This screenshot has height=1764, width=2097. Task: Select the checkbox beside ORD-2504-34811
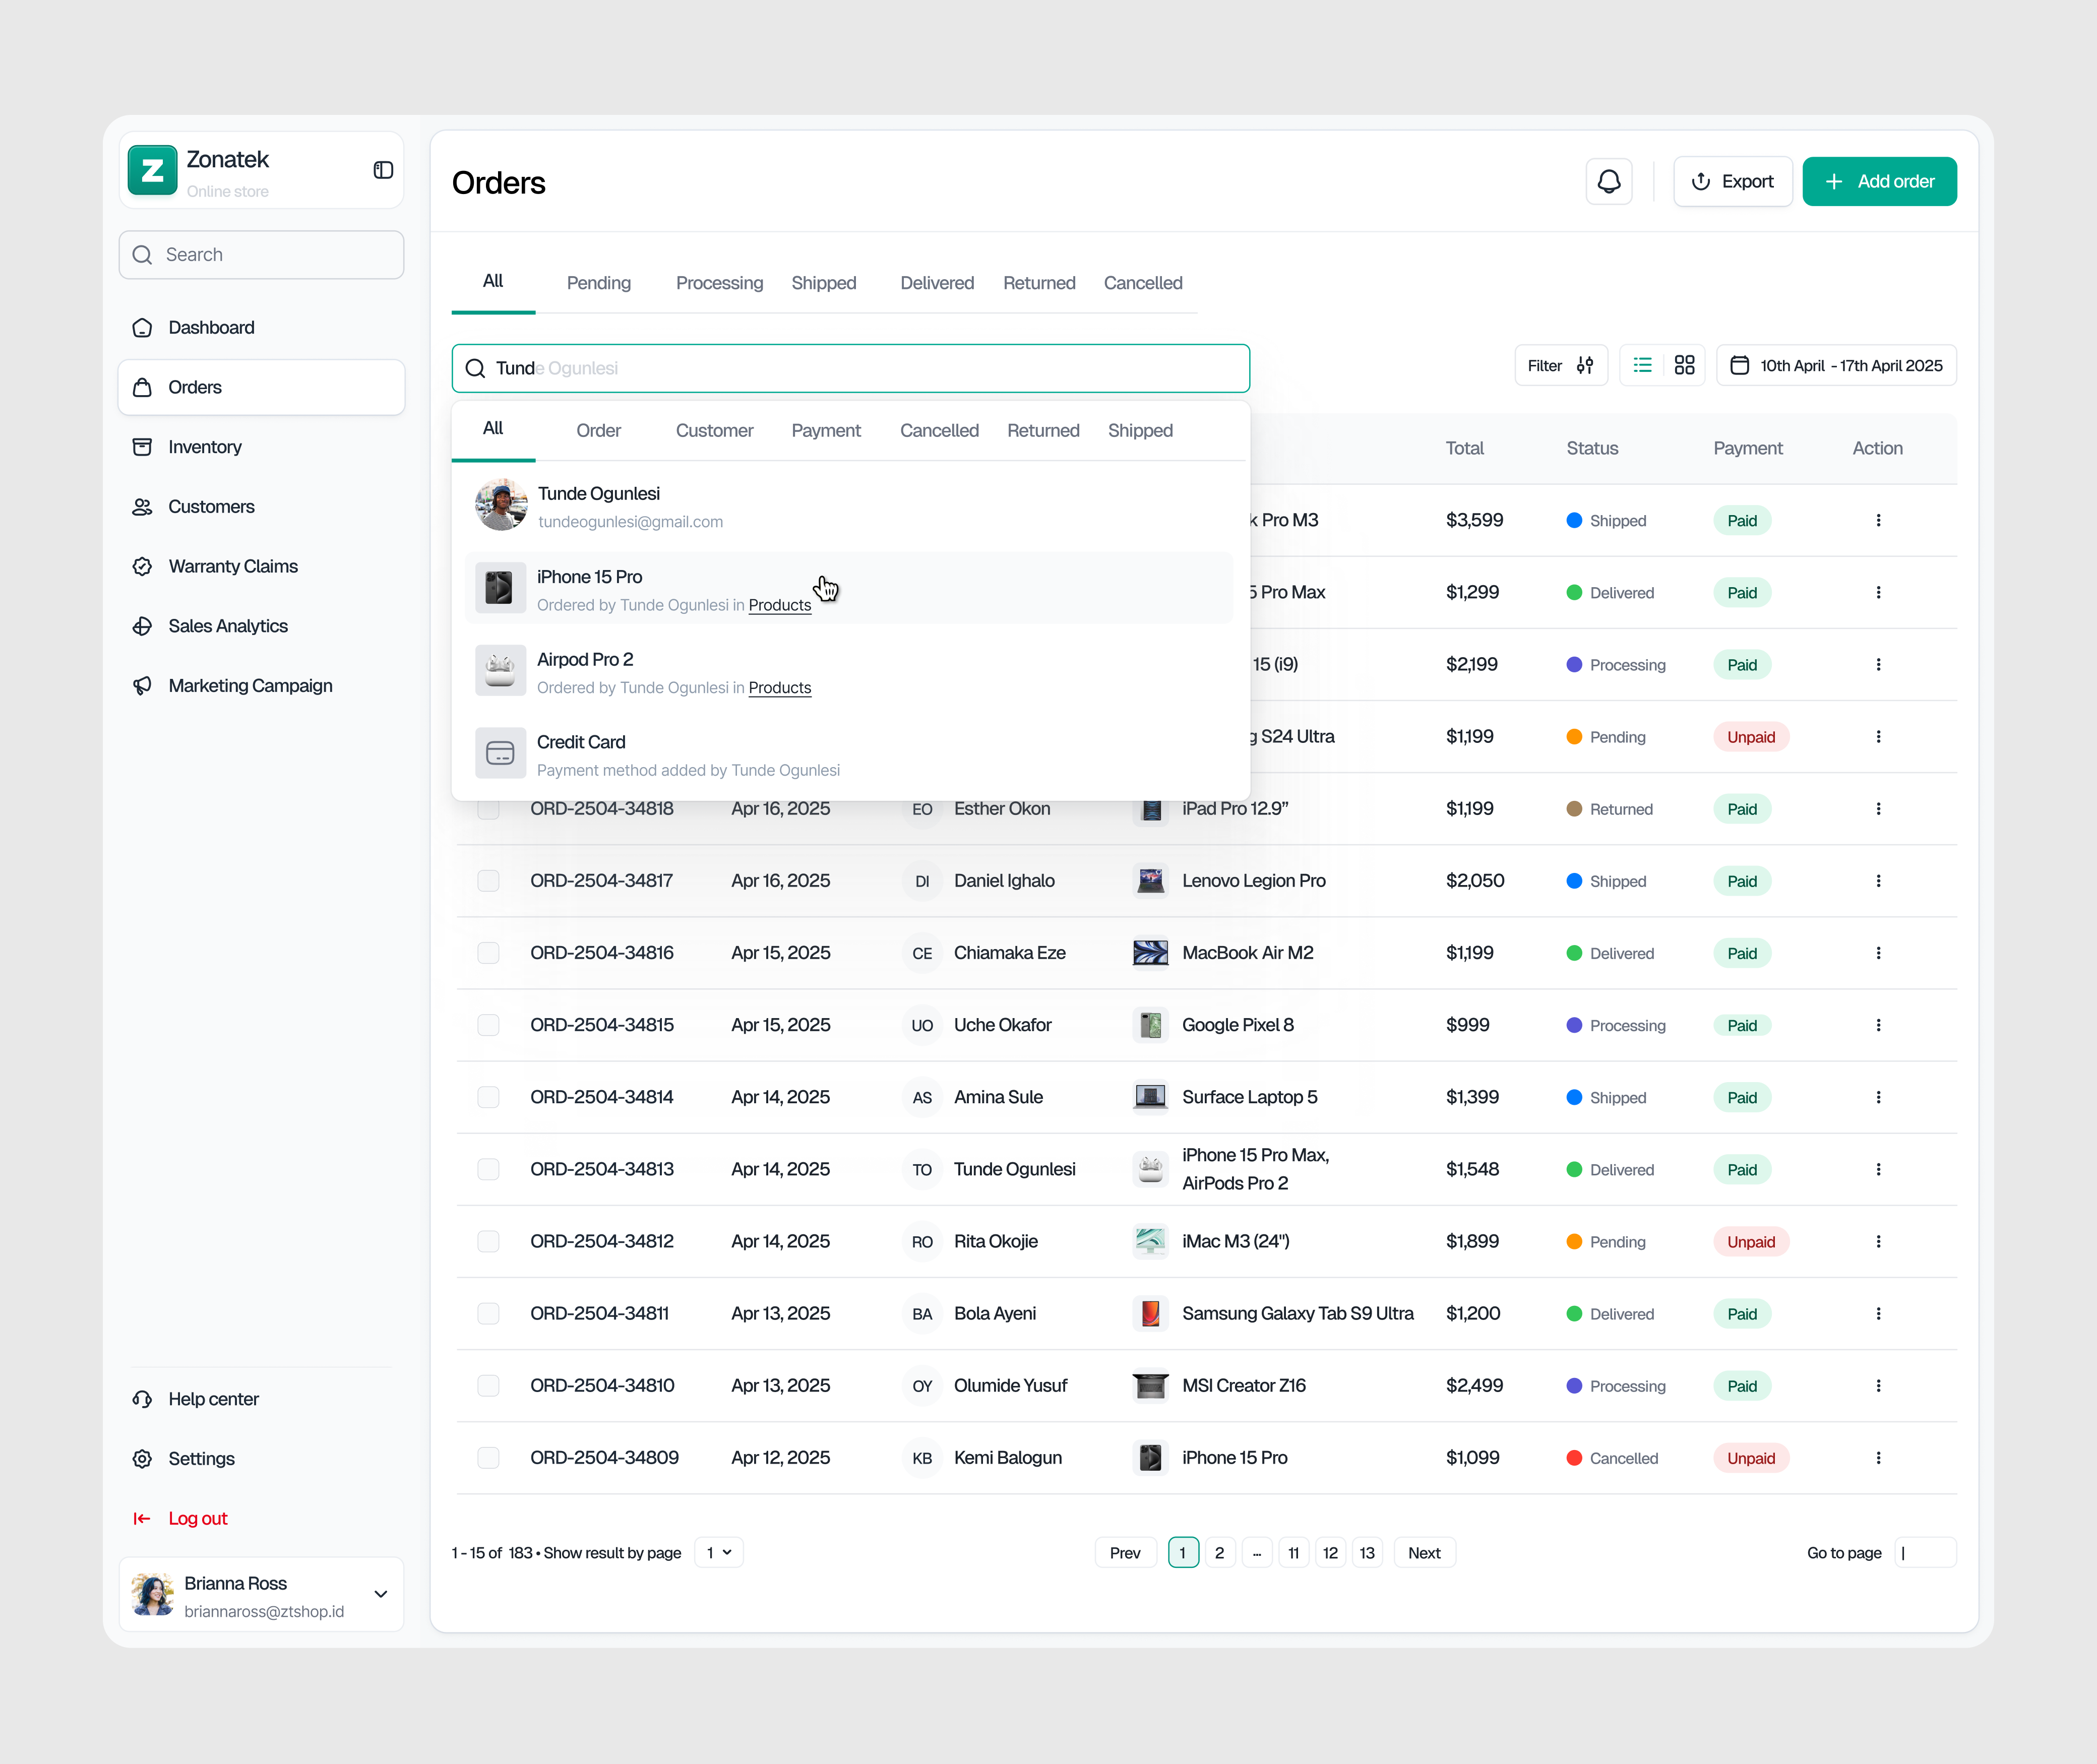click(x=489, y=1313)
